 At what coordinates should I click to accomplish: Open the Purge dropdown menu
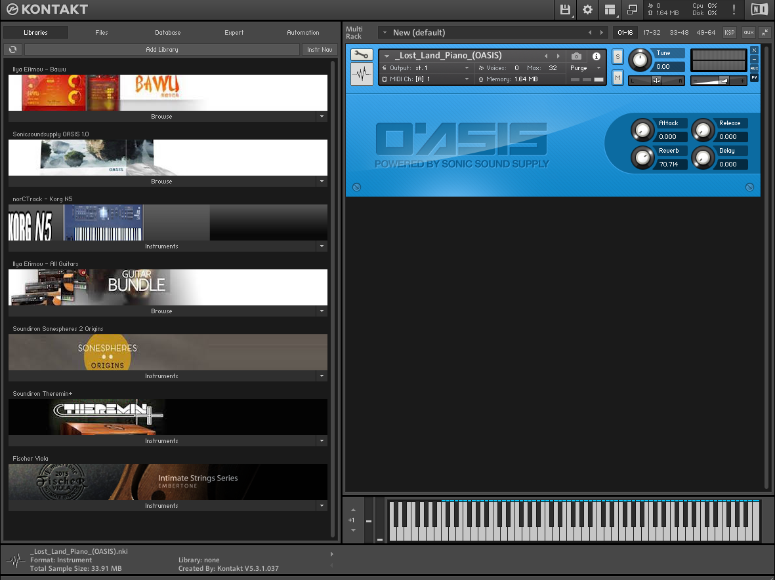[599, 68]
